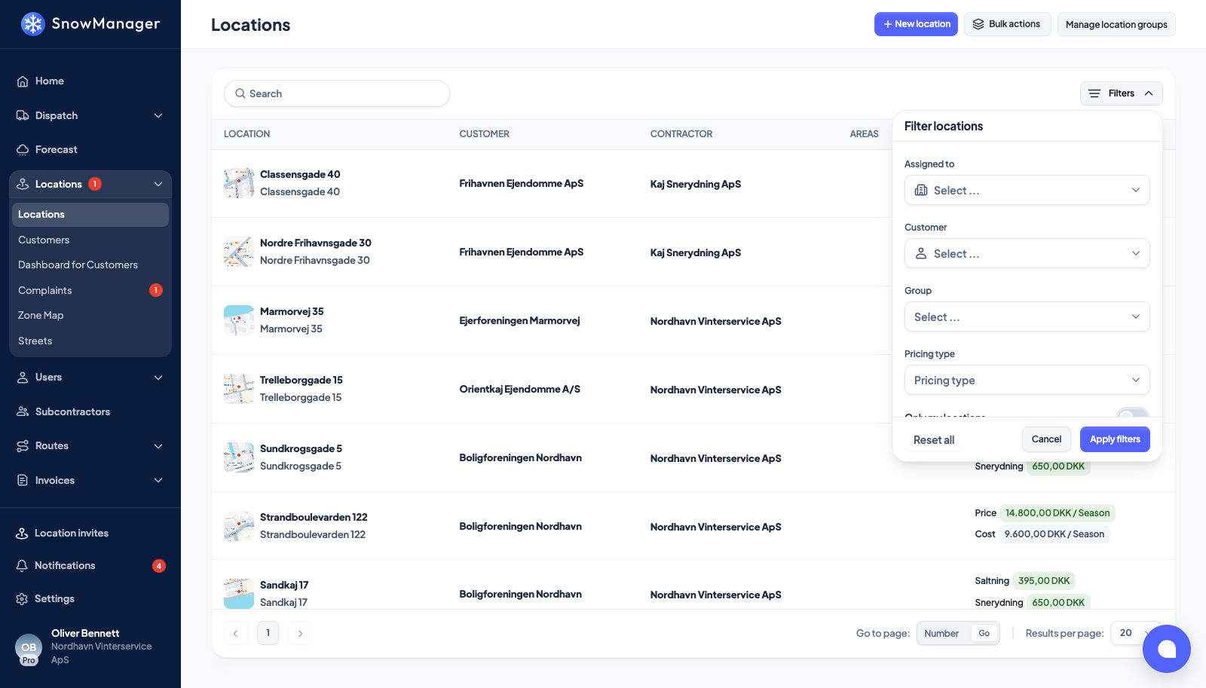Click the 9.600,00 DKK / Season cost tag
The image size is (1206, 688).
pyautogui.click(x=1054, y=534)
